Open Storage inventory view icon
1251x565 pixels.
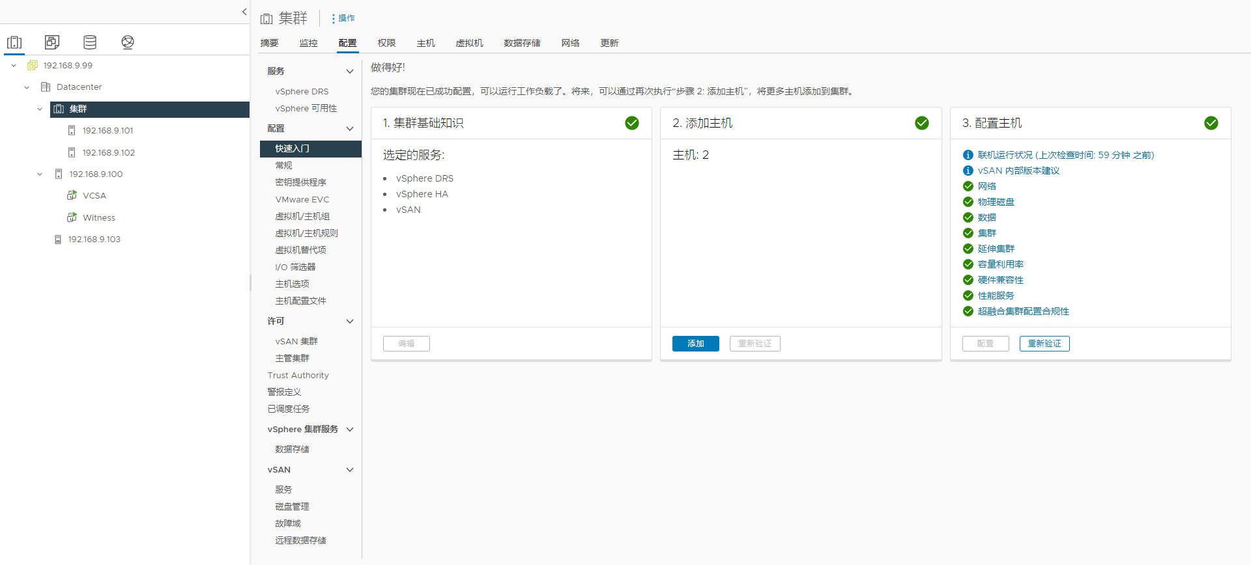[90, 42]
